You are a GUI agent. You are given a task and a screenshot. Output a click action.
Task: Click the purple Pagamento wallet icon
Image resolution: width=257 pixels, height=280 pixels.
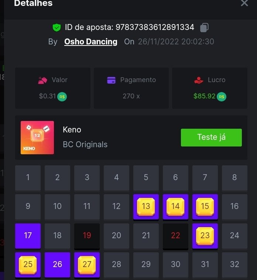coord(111,80)
